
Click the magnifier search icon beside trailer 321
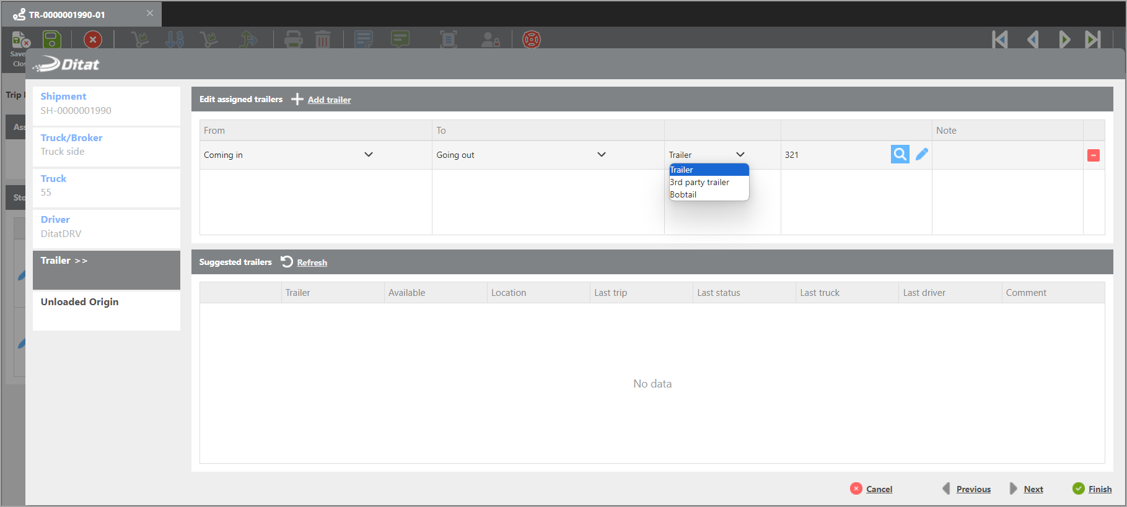[x=900, y=154]
